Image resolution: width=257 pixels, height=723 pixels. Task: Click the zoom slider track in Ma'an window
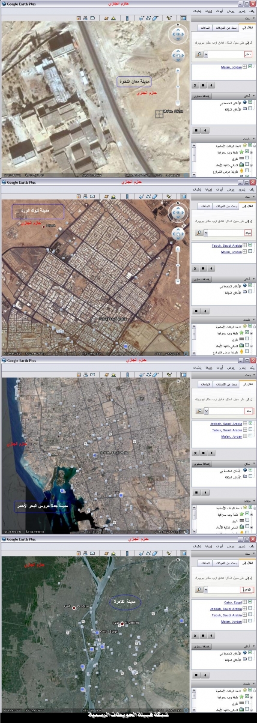178,87
